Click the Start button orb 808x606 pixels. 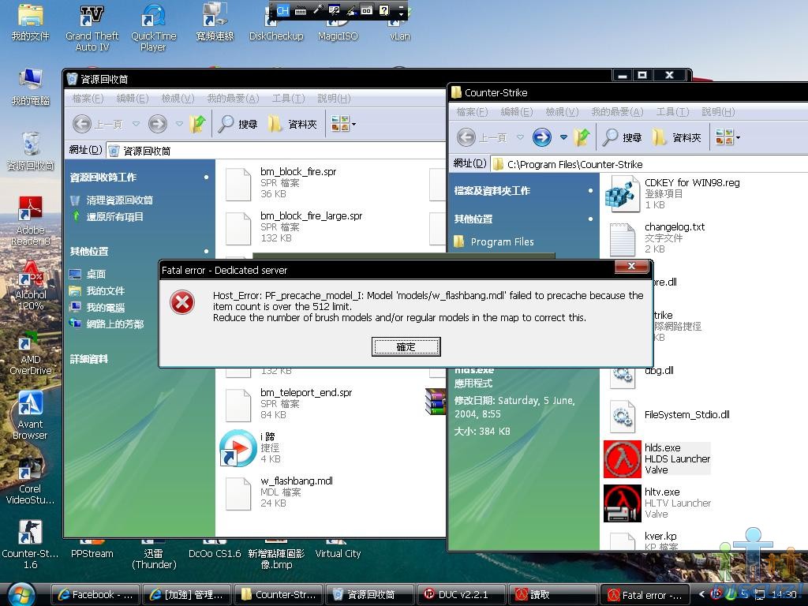21,593
